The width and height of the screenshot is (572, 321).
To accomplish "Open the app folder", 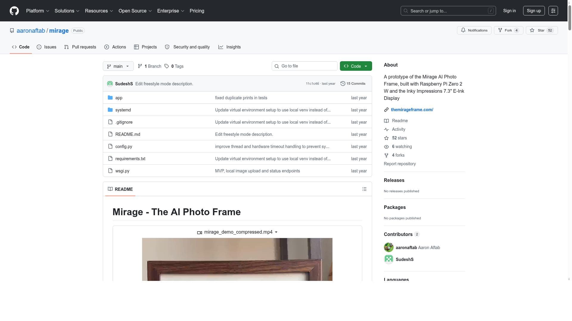I will [119, 98].
